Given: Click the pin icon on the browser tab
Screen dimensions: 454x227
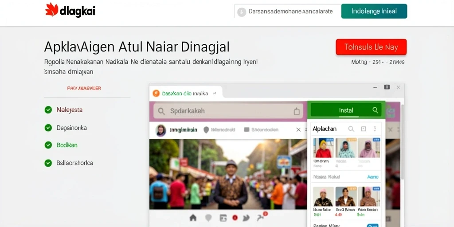Looking at the screenshot, I should (214, 94).
